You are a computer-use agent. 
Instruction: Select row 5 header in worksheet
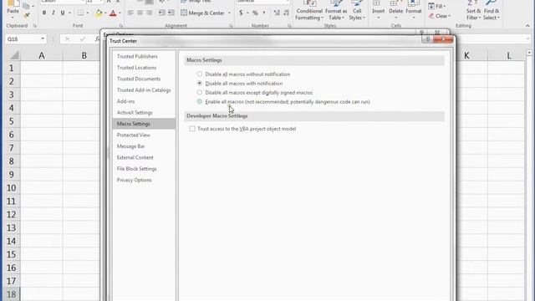click(x=11, y=121)
